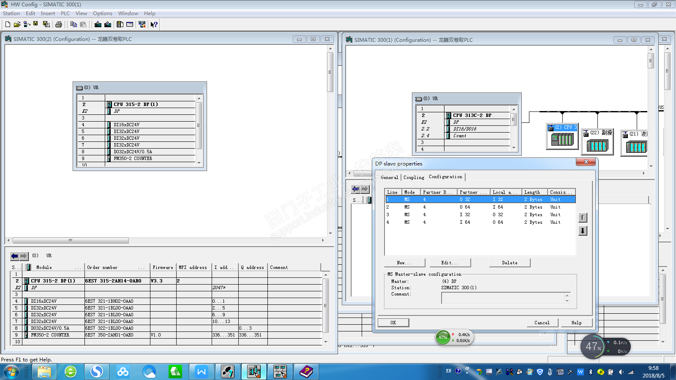The image size is (676, 380).
Task: Select configuration line 1 row
Action: tap(480, 199)
